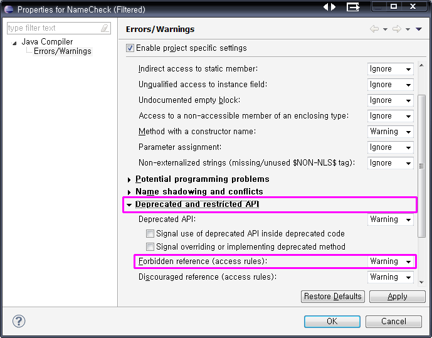Click the help question mark icon
Image resolution: width=432 pixels, height=338 pixels.
(19, 321)
